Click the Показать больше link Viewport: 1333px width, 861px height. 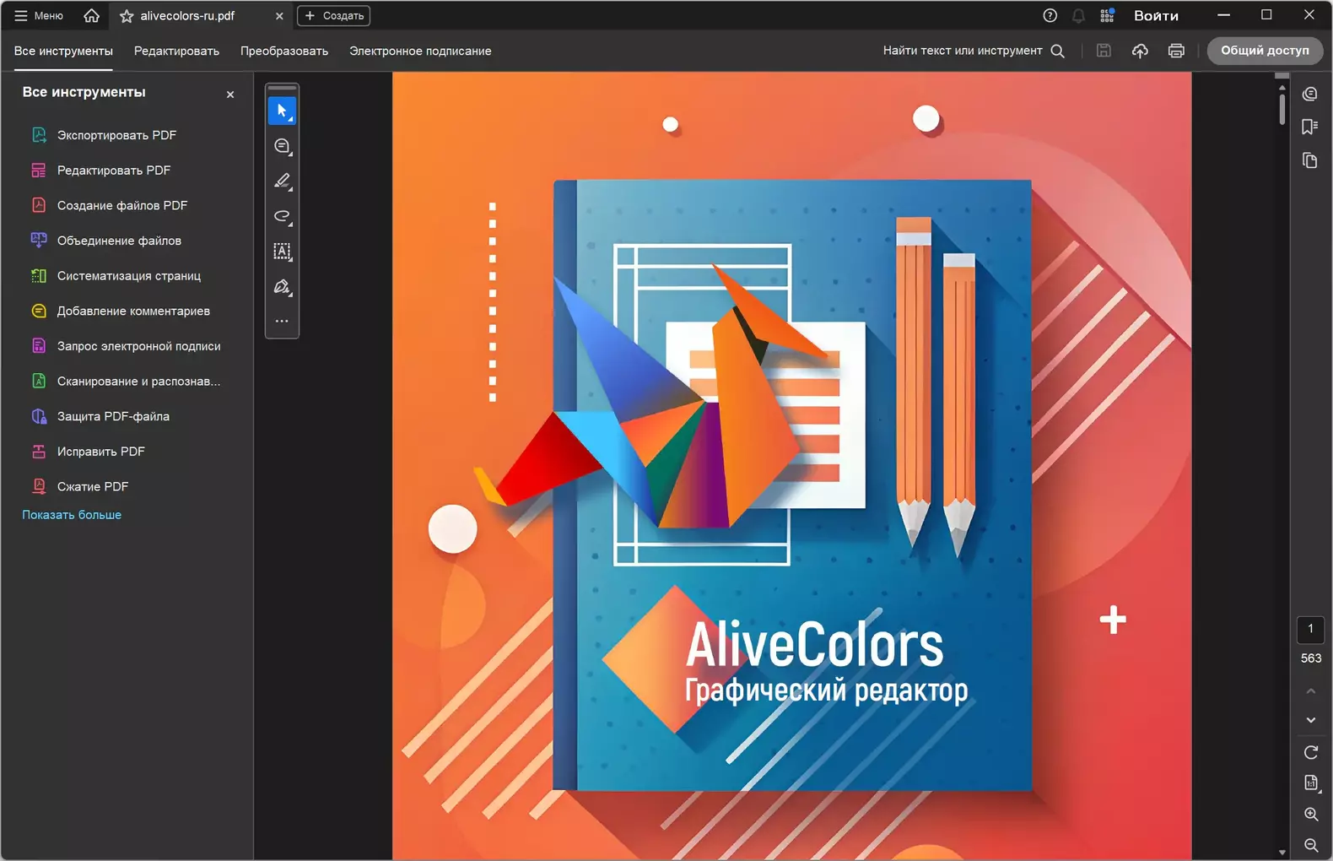(x=72, y=515)
